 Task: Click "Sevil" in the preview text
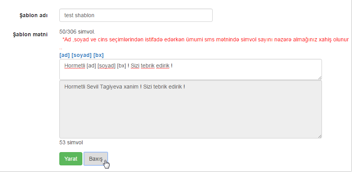click(93, 87)
